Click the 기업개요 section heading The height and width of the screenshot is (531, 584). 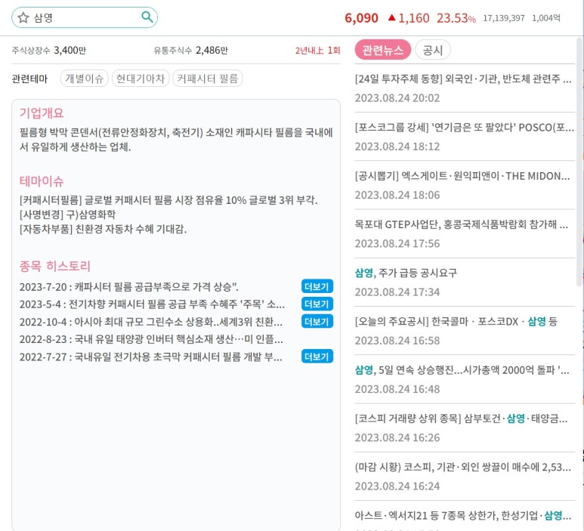(42, 113)
